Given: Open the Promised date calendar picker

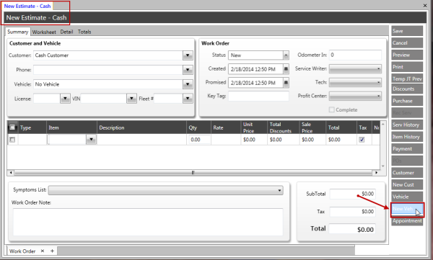Looking at the screenshot, I should tap(286, 82).
